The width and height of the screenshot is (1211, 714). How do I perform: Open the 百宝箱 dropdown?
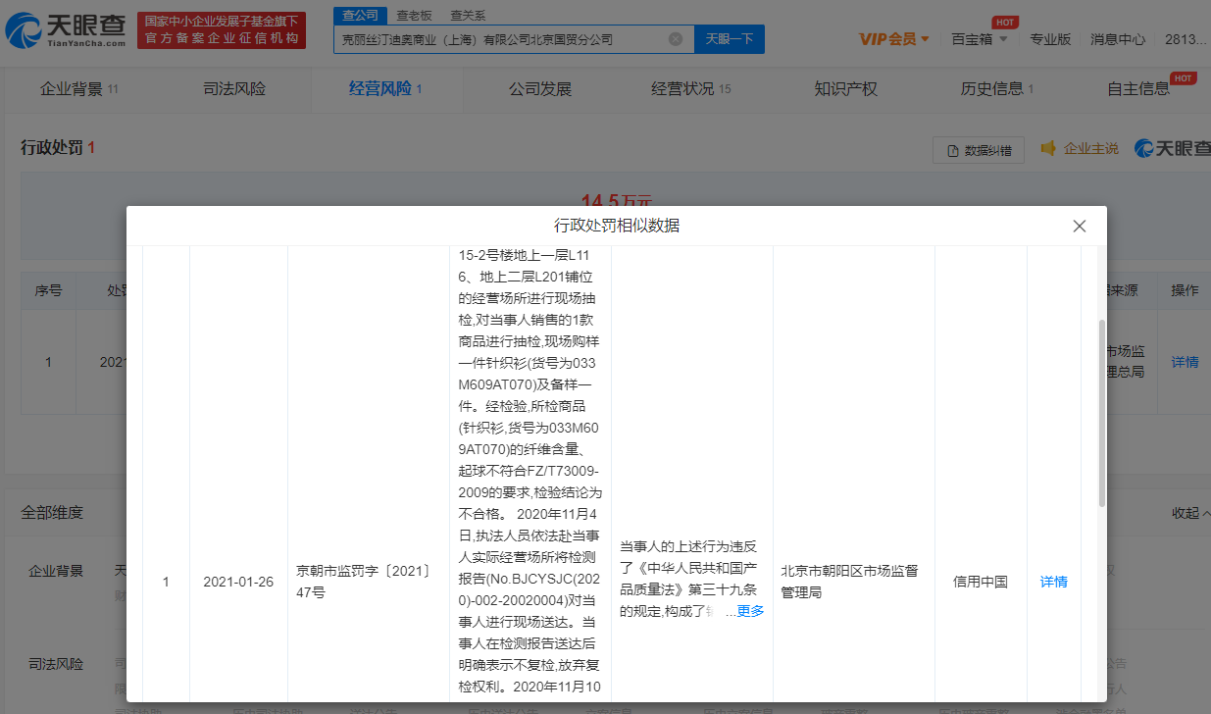[980, 39]
